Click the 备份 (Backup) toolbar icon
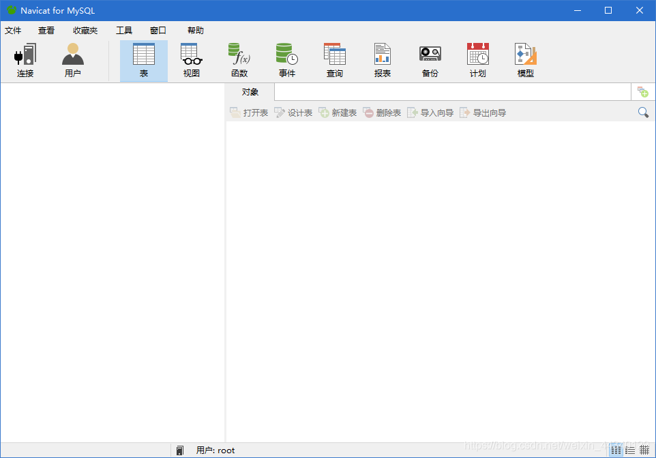Screen dimensions: 656x458 coord(430,61)
